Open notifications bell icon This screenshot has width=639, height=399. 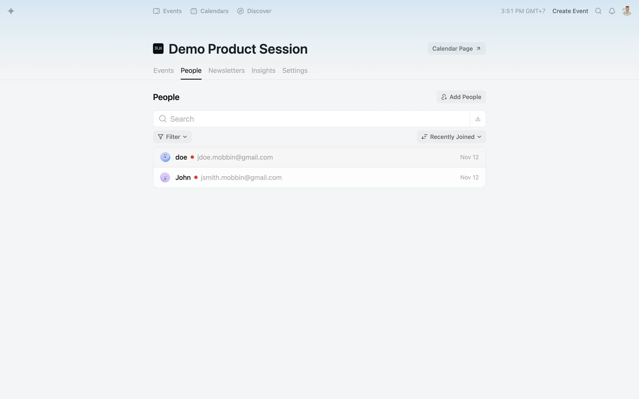[x=612, y=11]
